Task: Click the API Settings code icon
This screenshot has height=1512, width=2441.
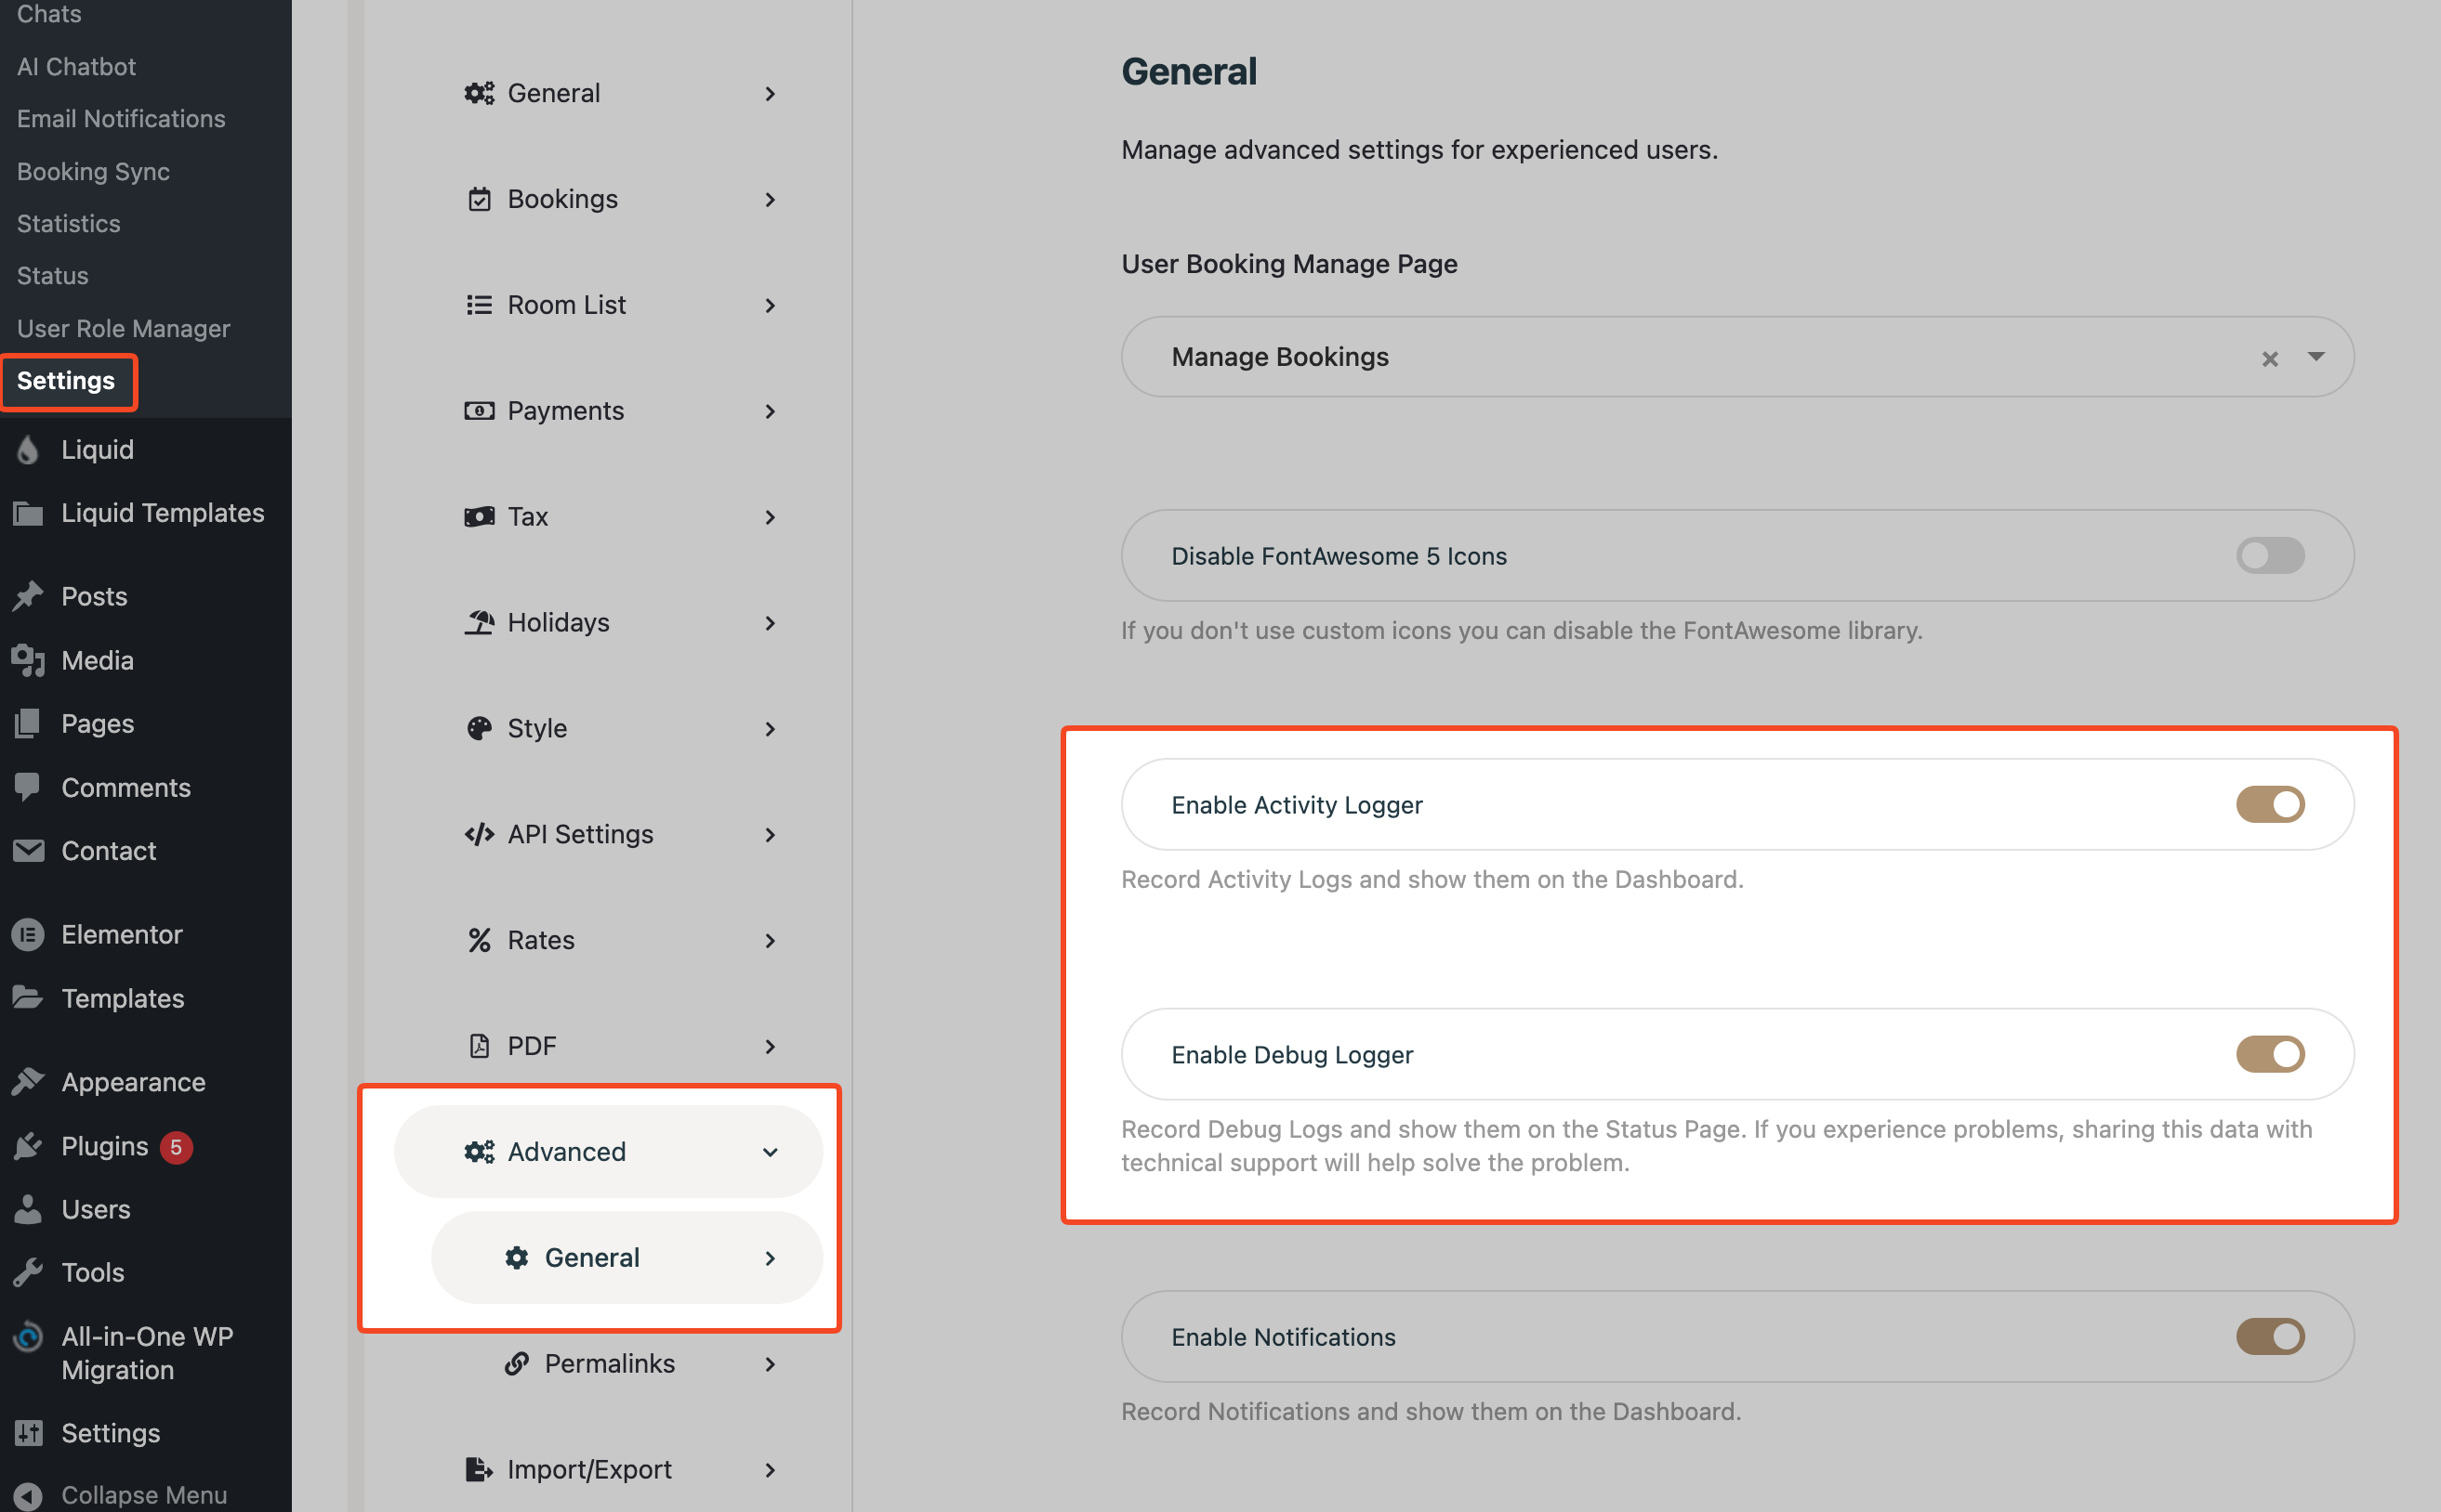Action: pos(480,834)
